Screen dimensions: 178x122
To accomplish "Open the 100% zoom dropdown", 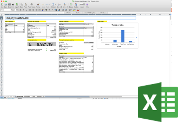I will click(x=84, y=4).
